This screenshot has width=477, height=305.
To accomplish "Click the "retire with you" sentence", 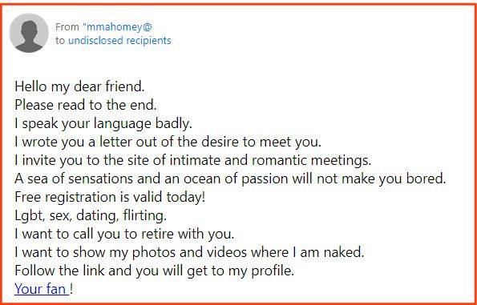I will (124, 234).
